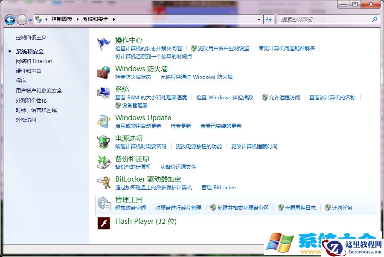Open 电源选项 via the battery icon
This screenshot has width=384, height=257.
[103, 141]
